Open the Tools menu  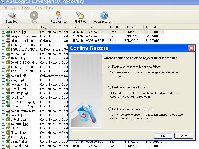tap(26, 7)
